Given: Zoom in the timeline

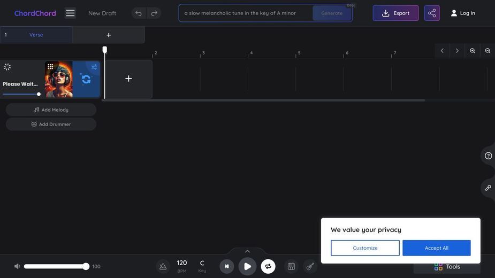Looking at the screenshot, I should [x=473, y=51].
